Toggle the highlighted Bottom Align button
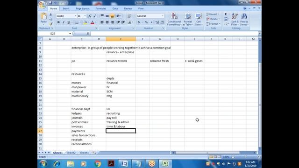 (x=112, y=16)
